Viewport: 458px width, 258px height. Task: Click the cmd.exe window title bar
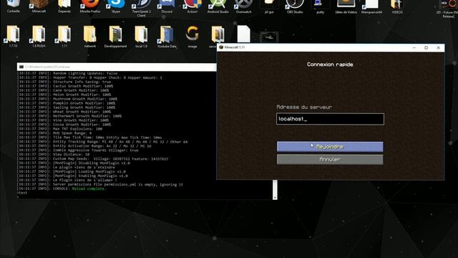(x=117, y=67)
